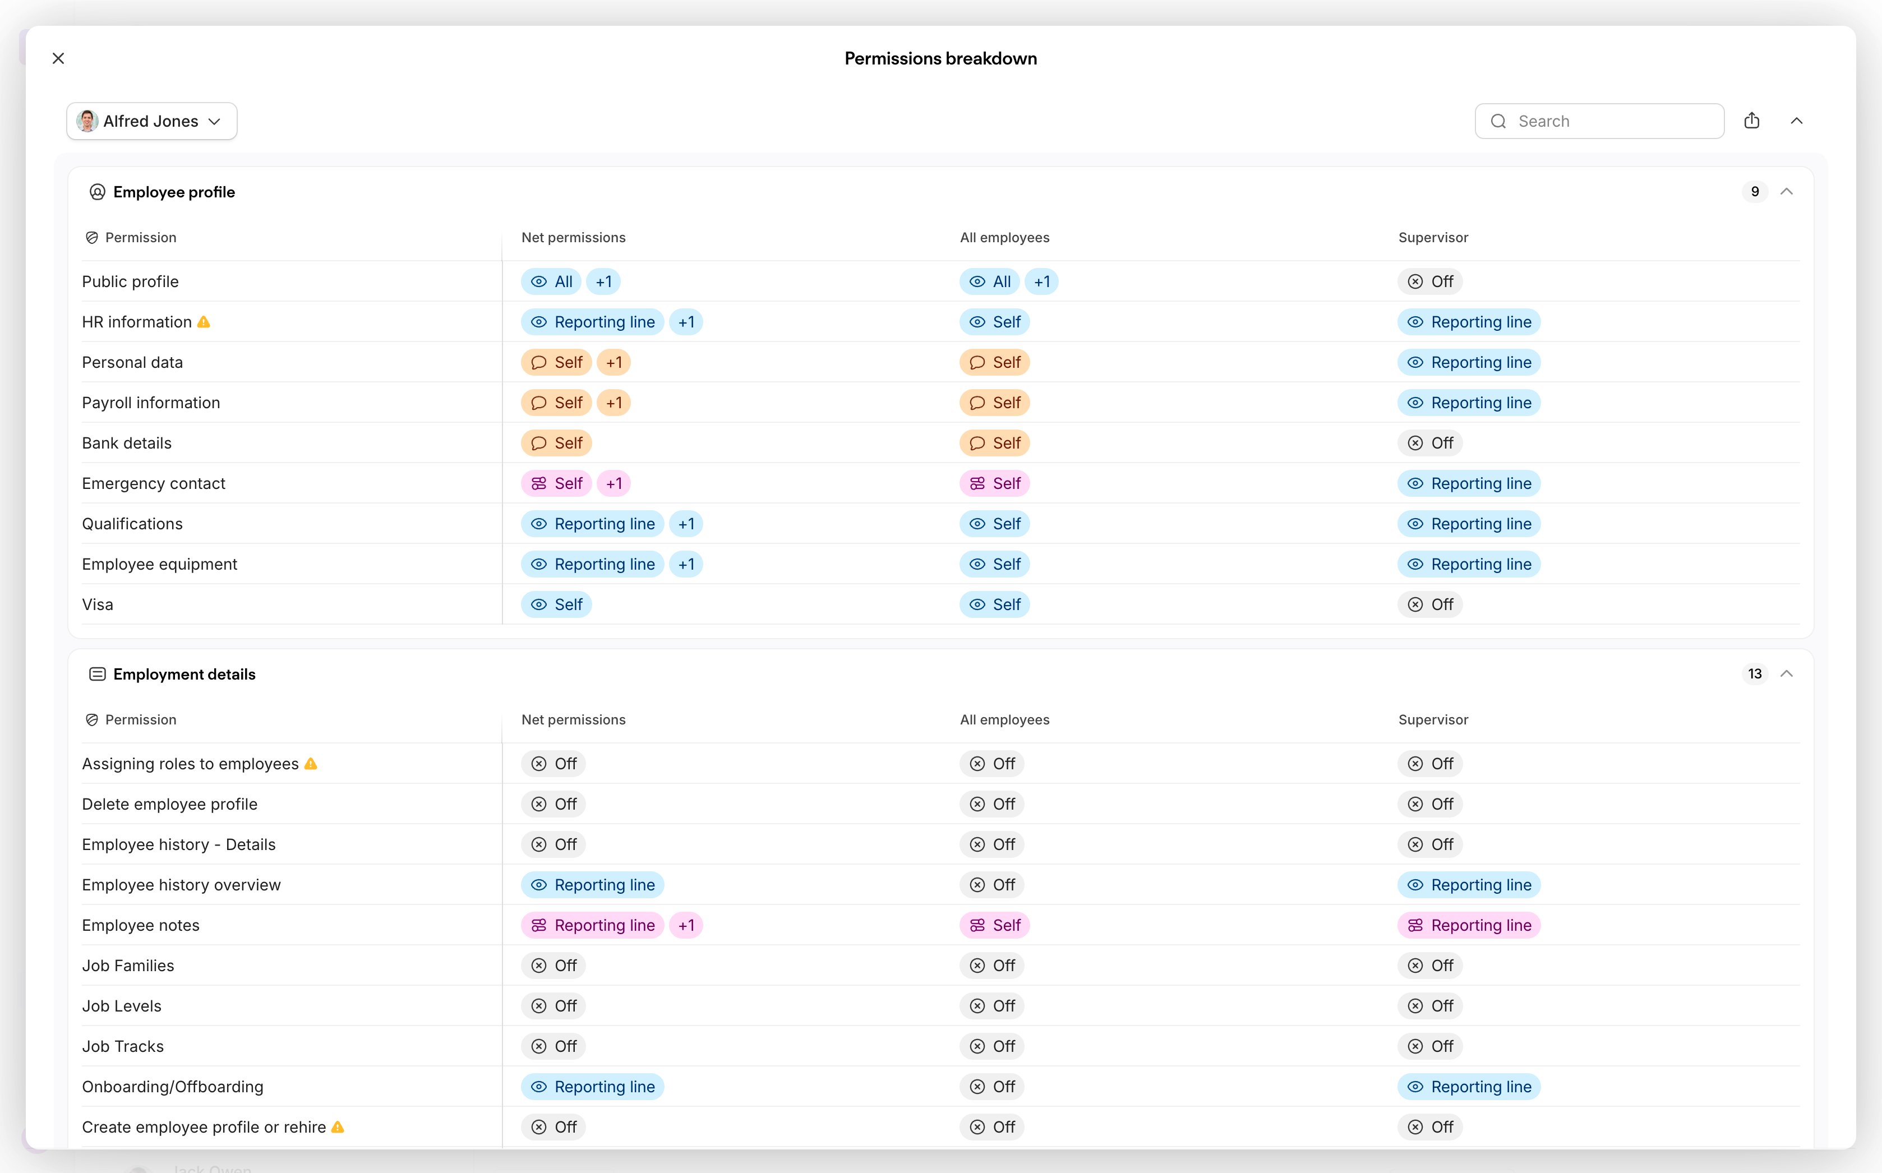Click Visa Net permissions Self eye badge
1882x1173 pixels.
coord(556,604)
